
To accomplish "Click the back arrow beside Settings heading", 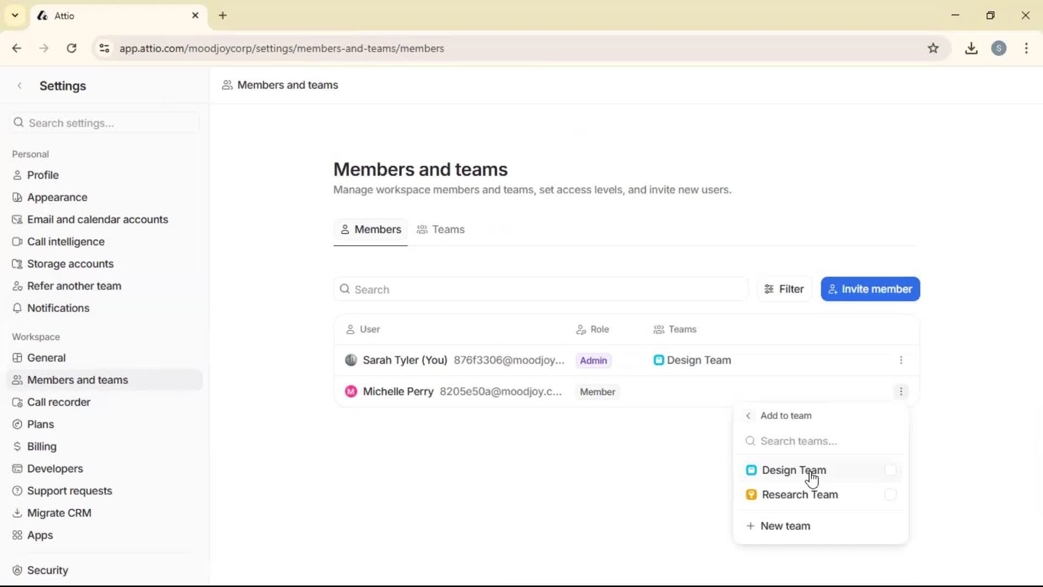I will pyautogui.click(x=20, y=85).
